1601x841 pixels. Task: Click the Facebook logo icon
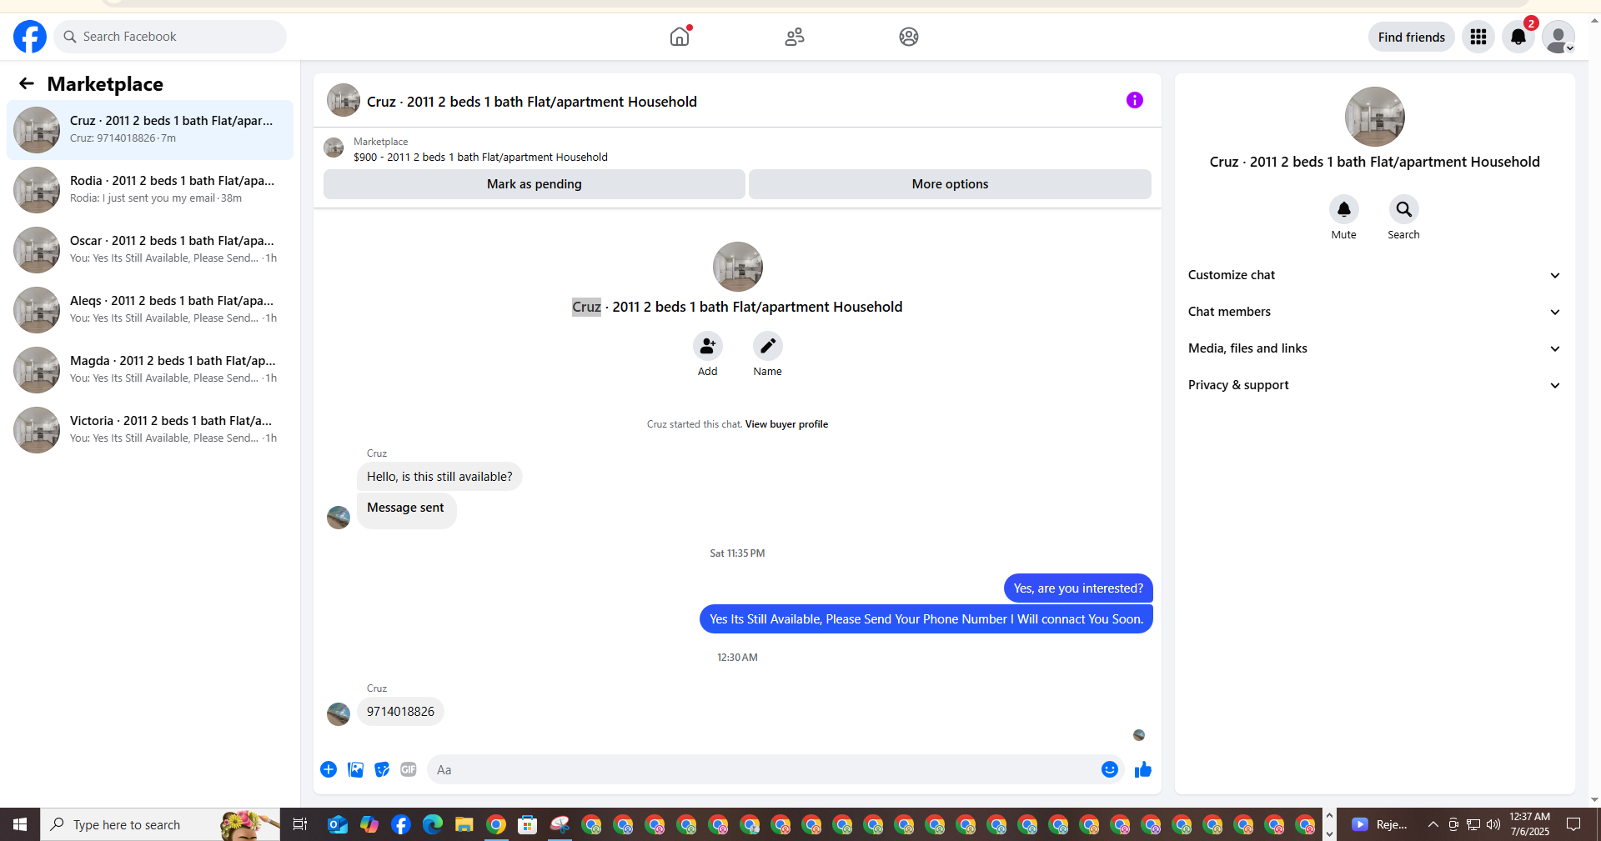tap(30, 37)
